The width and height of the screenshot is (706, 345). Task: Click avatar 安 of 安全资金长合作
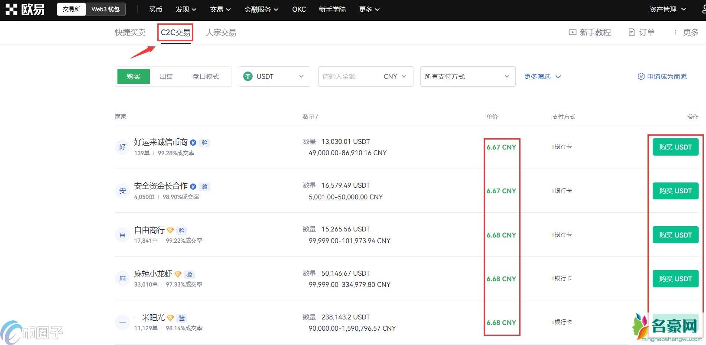(123, 191)
